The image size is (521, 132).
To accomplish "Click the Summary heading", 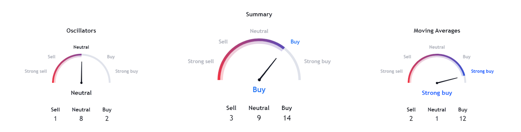I will point(259,14).
